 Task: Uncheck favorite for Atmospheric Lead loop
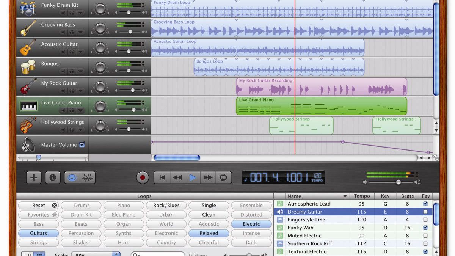point(425,204)
